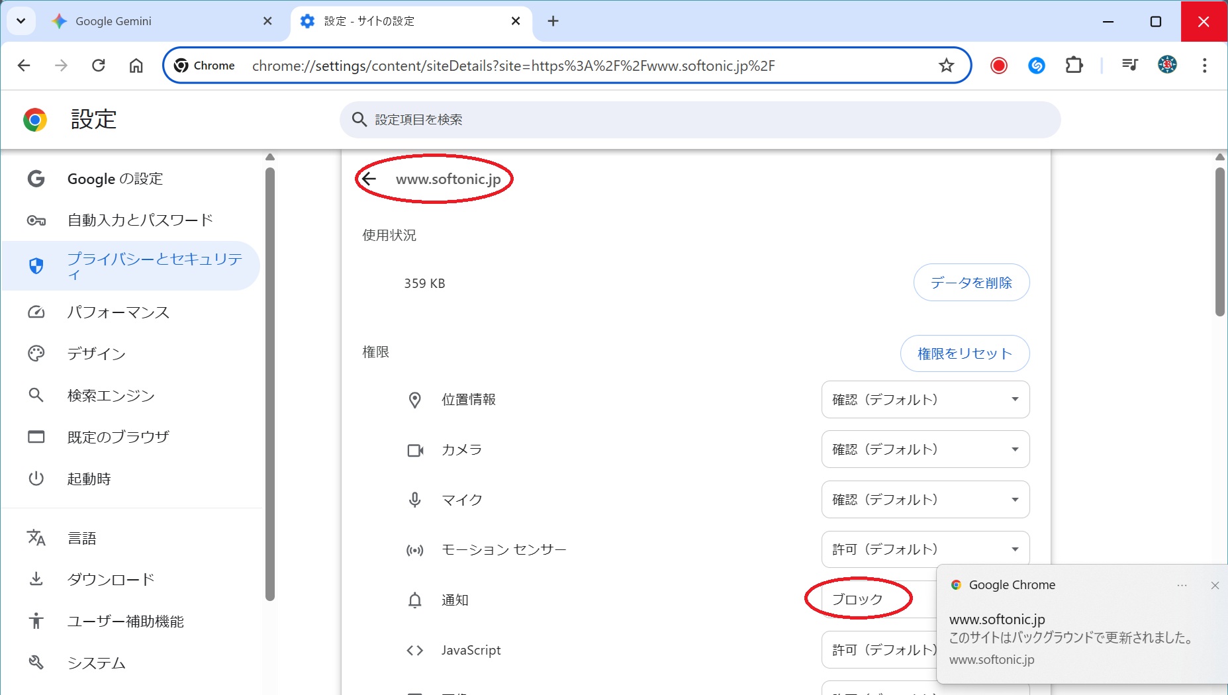Open Chrome's three-dot menu
Screen dimensions: 1228x695
point(1204,66)
